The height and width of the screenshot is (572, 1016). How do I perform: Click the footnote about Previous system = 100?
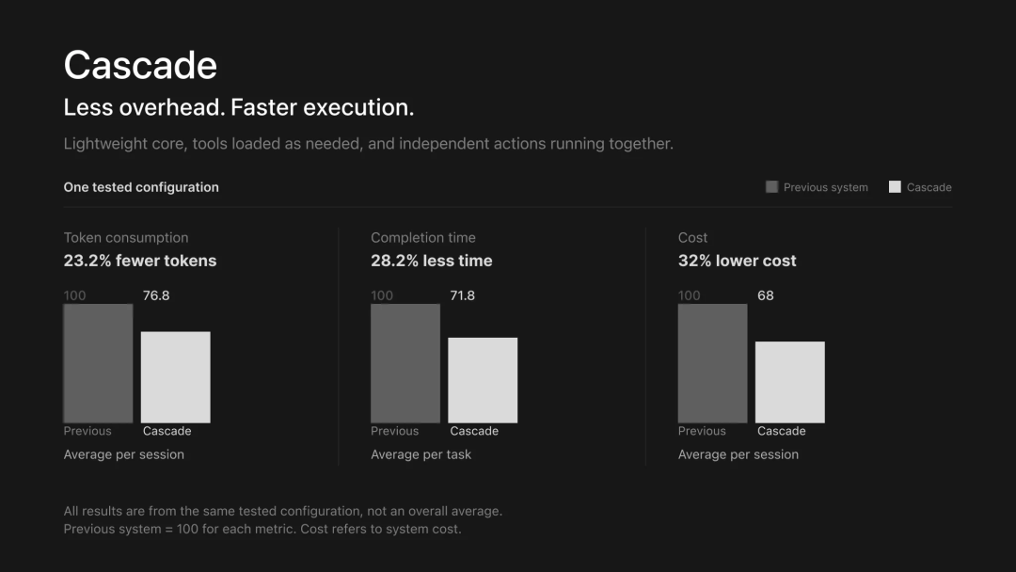[262, 529]
